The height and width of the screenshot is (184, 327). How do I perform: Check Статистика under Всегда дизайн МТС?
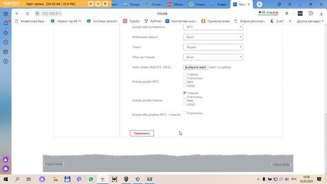pyautogui.click(x=184, y=78)
